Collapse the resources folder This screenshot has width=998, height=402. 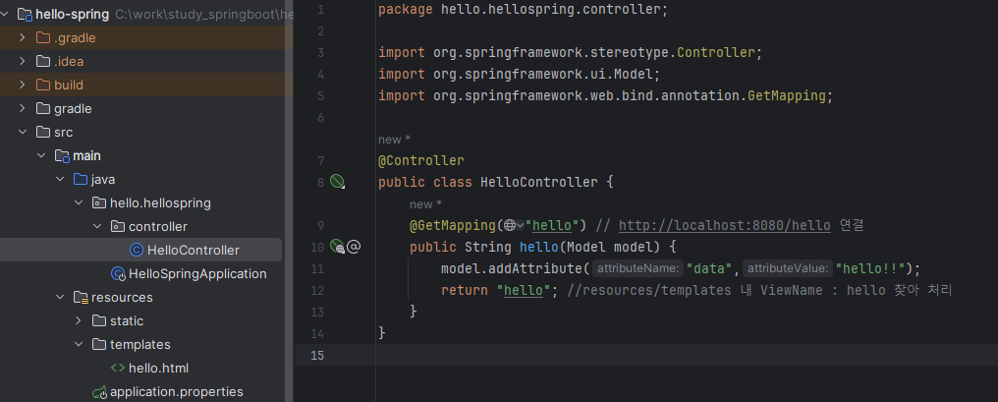click(x=60, y=298)
